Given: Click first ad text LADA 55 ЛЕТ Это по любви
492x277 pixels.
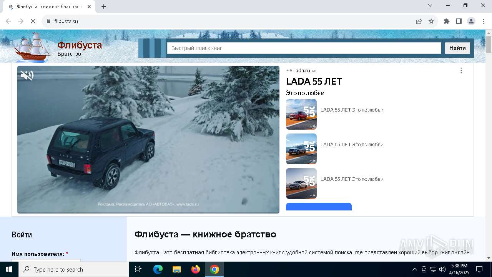Looking at the screenshot, I should point(352,110).
